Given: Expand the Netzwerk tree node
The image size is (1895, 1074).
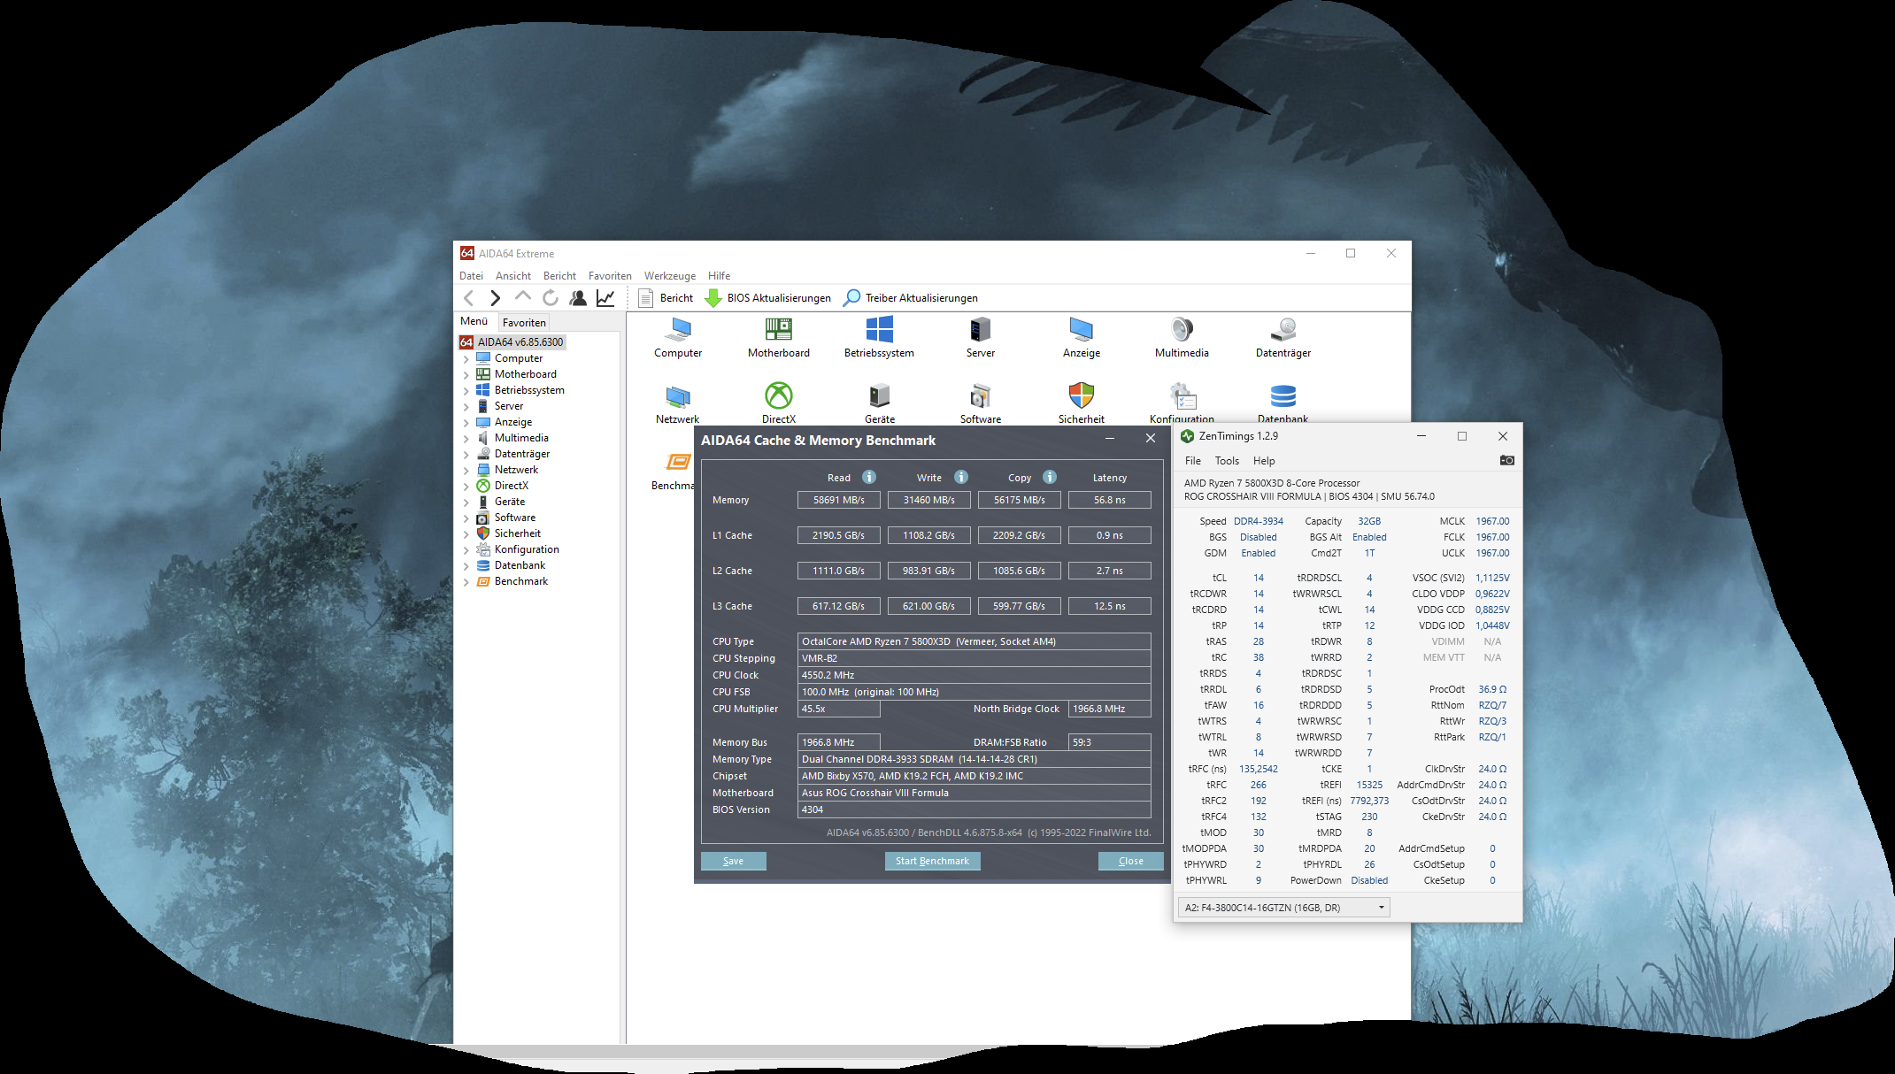Looking at the screenshot, I should coord(466,471).
